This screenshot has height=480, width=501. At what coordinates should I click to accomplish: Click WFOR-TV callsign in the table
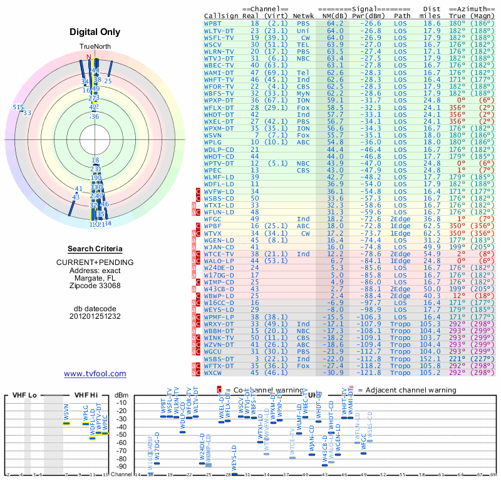coord(219,86)
